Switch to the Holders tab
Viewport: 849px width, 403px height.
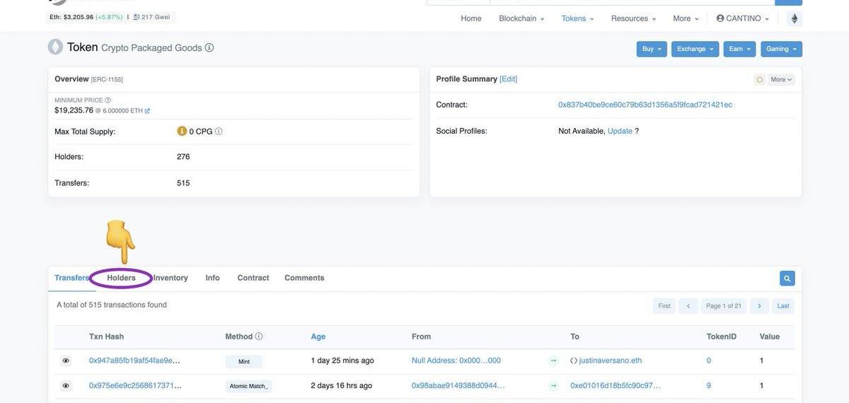tap(121, 278)
